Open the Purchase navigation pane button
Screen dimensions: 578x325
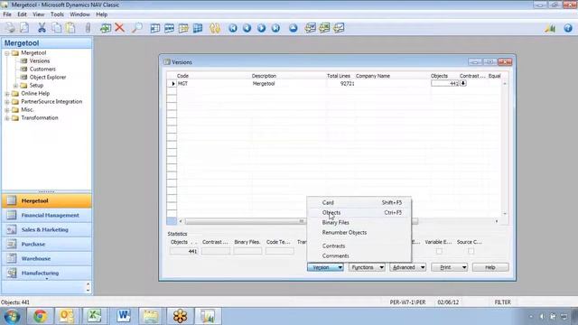pos(46,244)
